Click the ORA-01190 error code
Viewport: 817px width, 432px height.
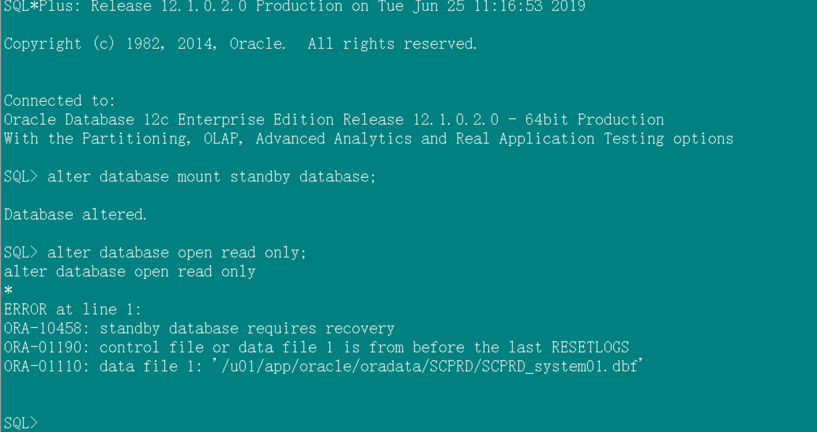coord(42,347)
